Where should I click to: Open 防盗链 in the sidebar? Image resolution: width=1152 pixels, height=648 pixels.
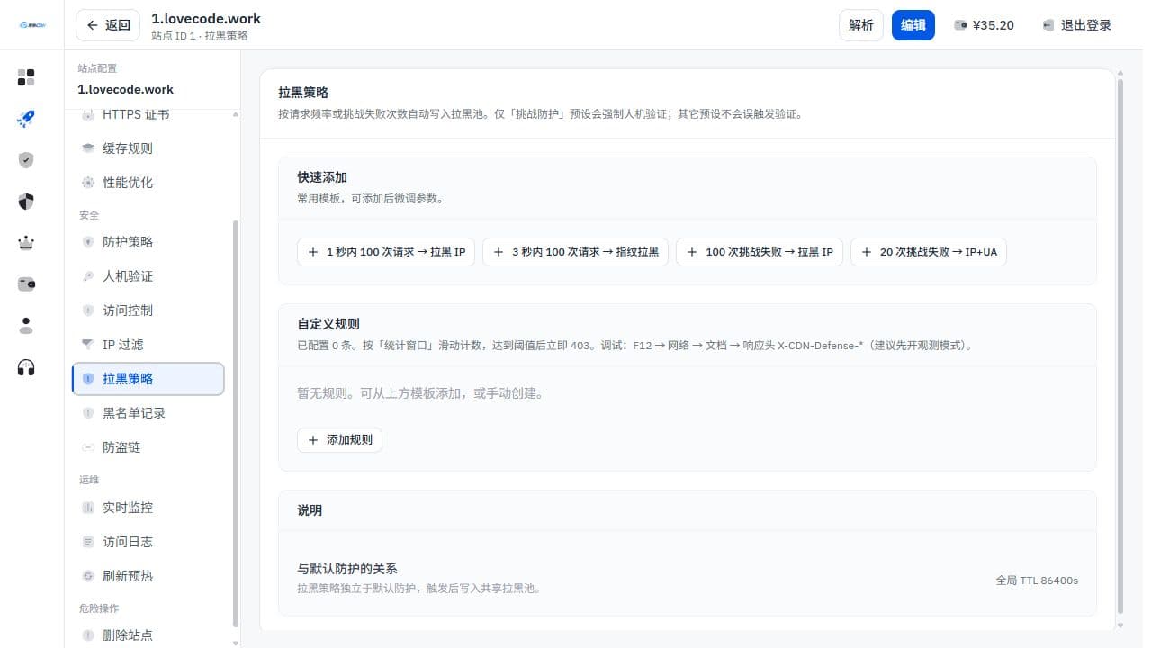[148, 447]
